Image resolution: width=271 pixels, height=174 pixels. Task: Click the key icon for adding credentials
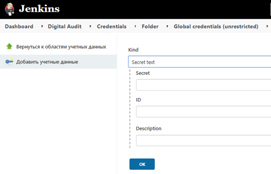[9, 62]
